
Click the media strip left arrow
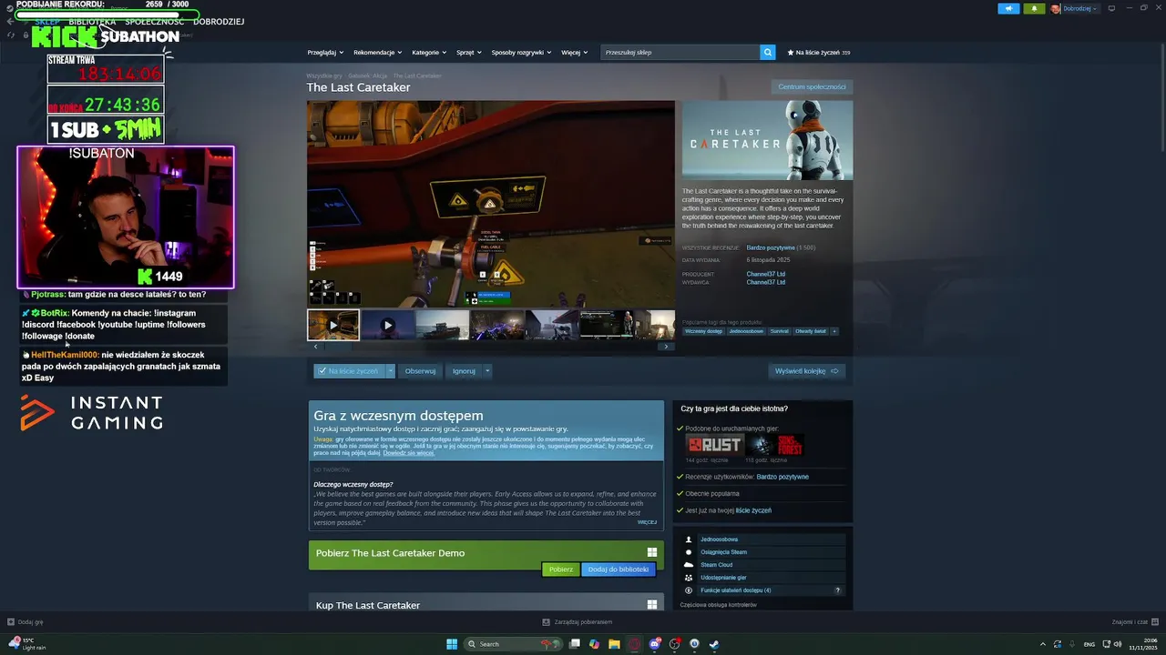pos(315,347)
